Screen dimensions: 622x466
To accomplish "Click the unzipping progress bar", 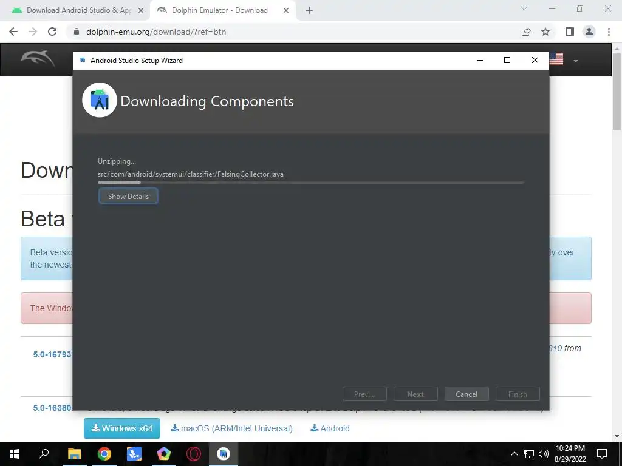I will pos(310,183).
